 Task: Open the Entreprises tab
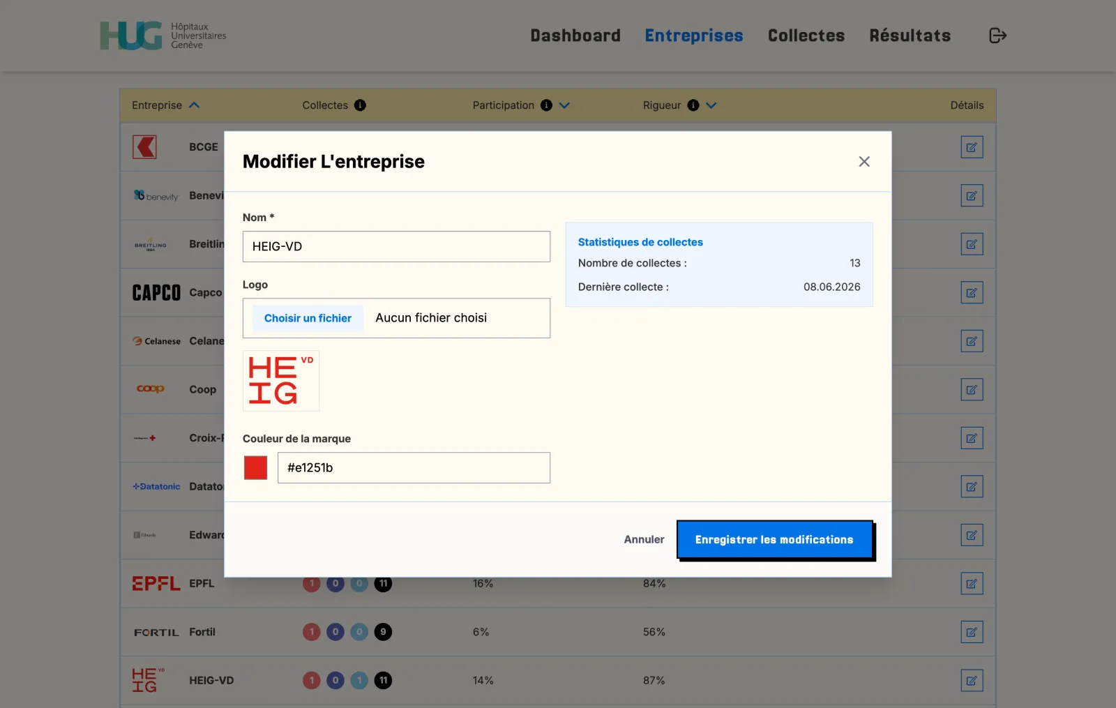click(694, 36)
